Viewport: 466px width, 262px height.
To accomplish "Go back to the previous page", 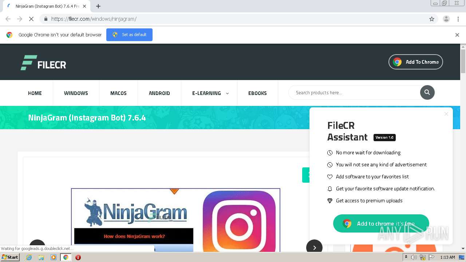I will coord(8,19).
